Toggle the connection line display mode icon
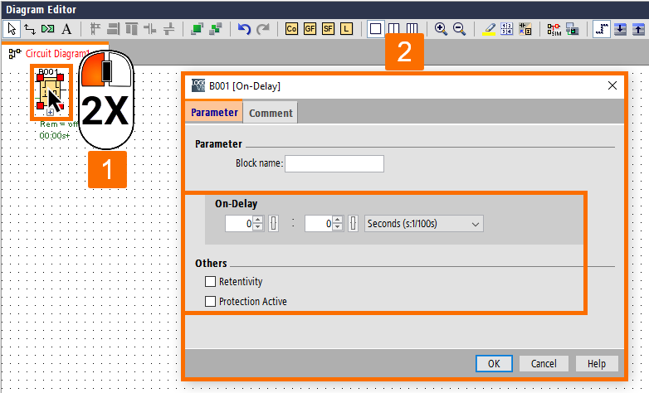 (602, 29)
